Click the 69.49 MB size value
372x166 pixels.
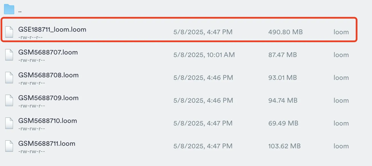283,123
